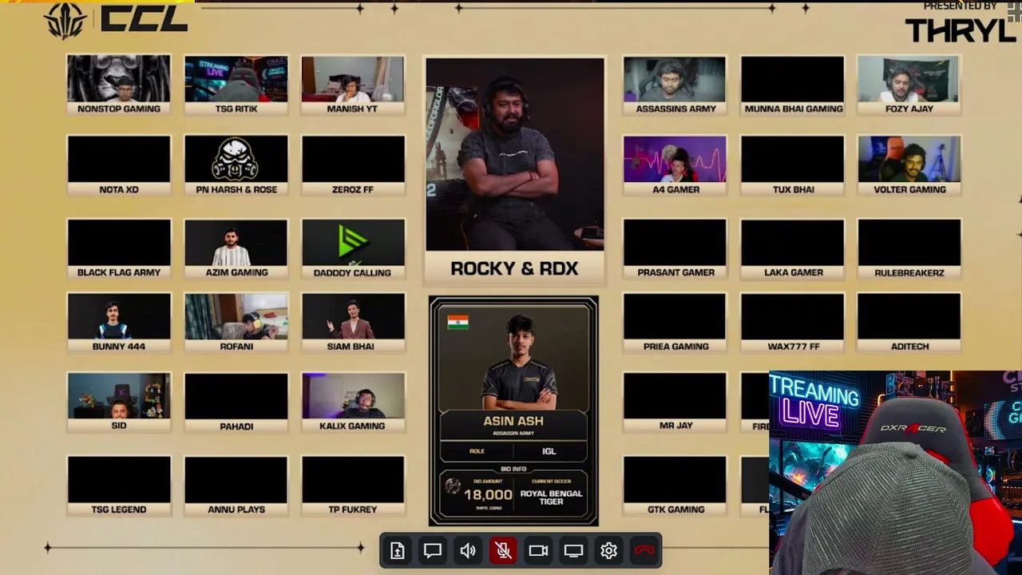
Task: Click the Aditech tile
Action: (x=909, y=323)
